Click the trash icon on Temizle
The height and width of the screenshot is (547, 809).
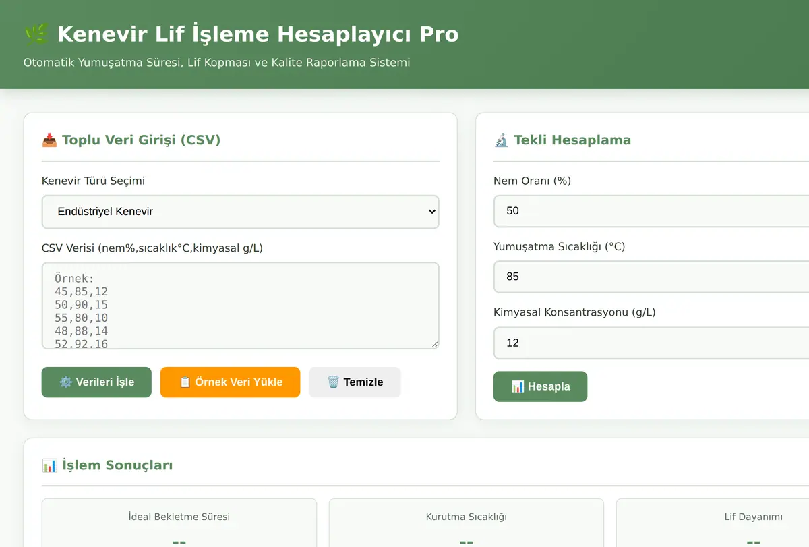tap(333, 382)
